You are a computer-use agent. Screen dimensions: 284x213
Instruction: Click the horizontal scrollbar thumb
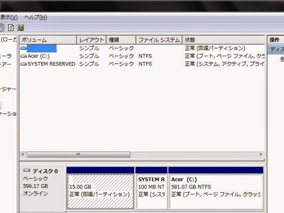click(x=78, y=155)
